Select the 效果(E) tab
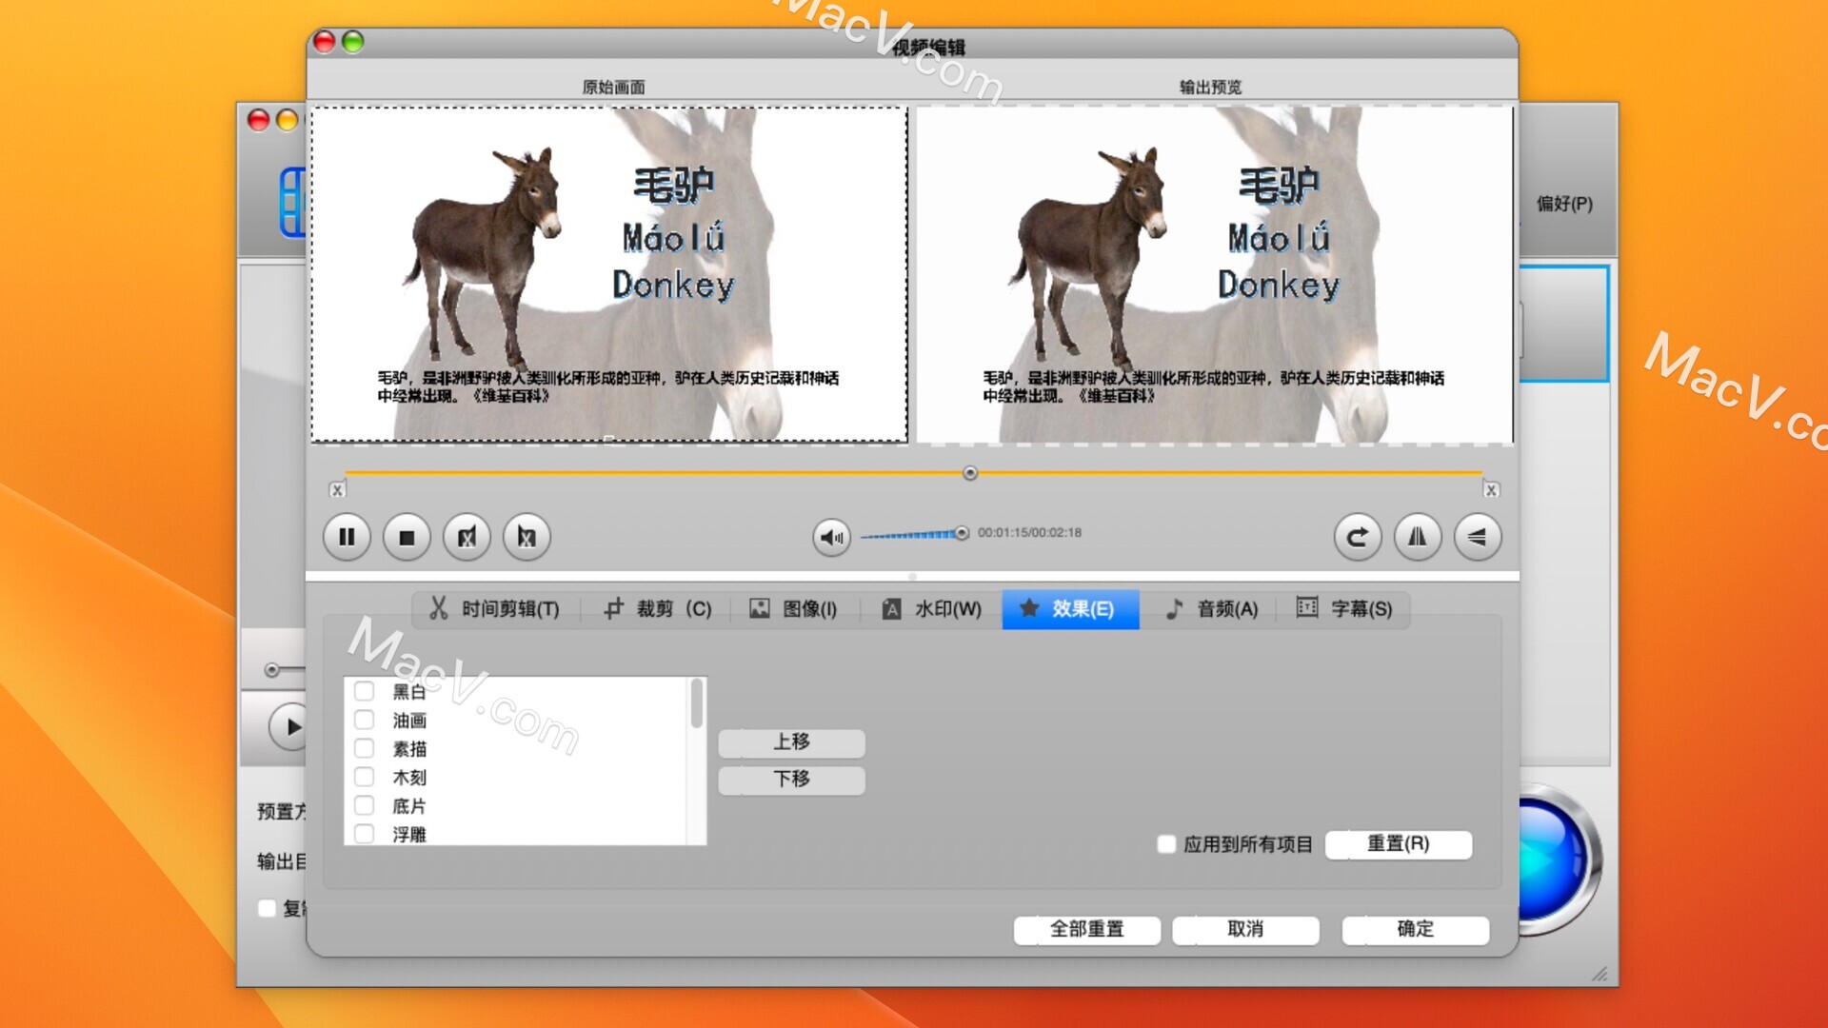Image resolution: width=1828 pixels, height=1028 pixels. (1070, 609)
